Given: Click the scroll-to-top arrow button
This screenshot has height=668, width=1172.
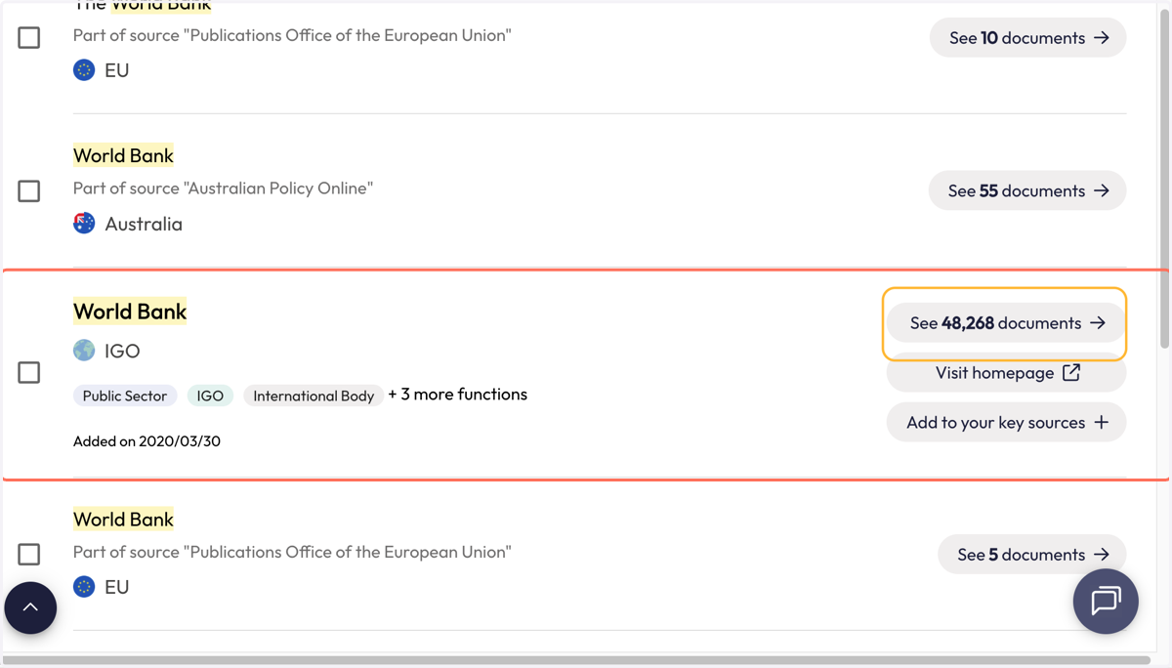Looking at the screenshot, I should [x=30, y=607].
